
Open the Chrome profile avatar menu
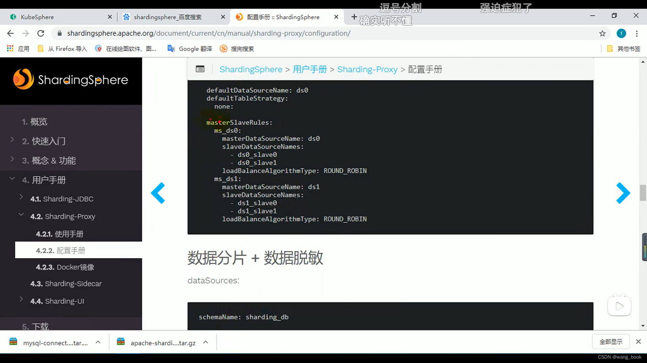621,33
